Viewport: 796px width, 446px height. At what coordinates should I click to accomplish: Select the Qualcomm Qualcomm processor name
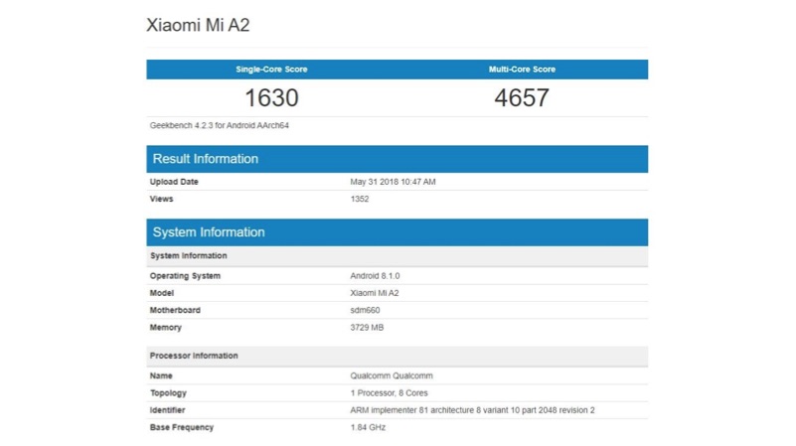tap(392, 376)
